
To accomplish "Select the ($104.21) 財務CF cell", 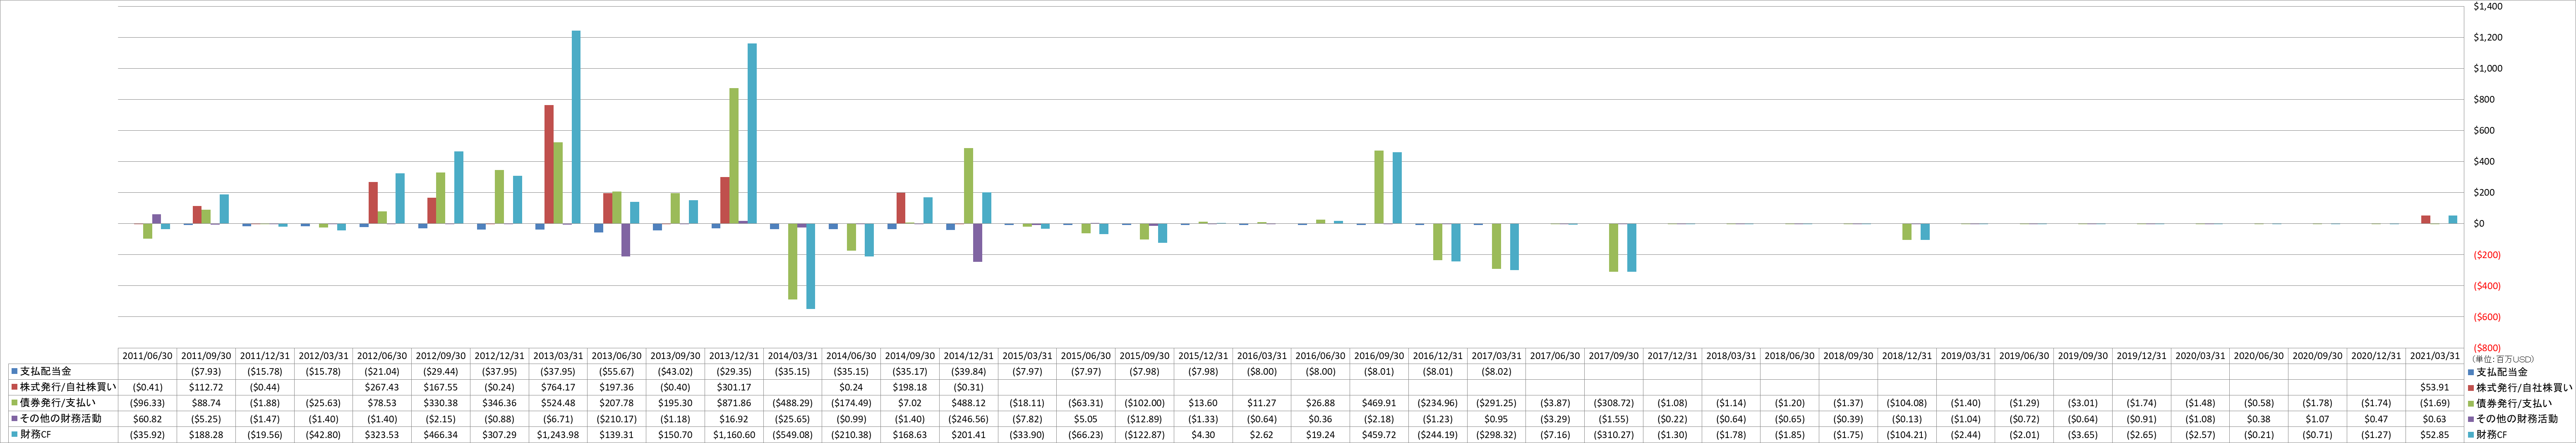I will [1907, 435].
